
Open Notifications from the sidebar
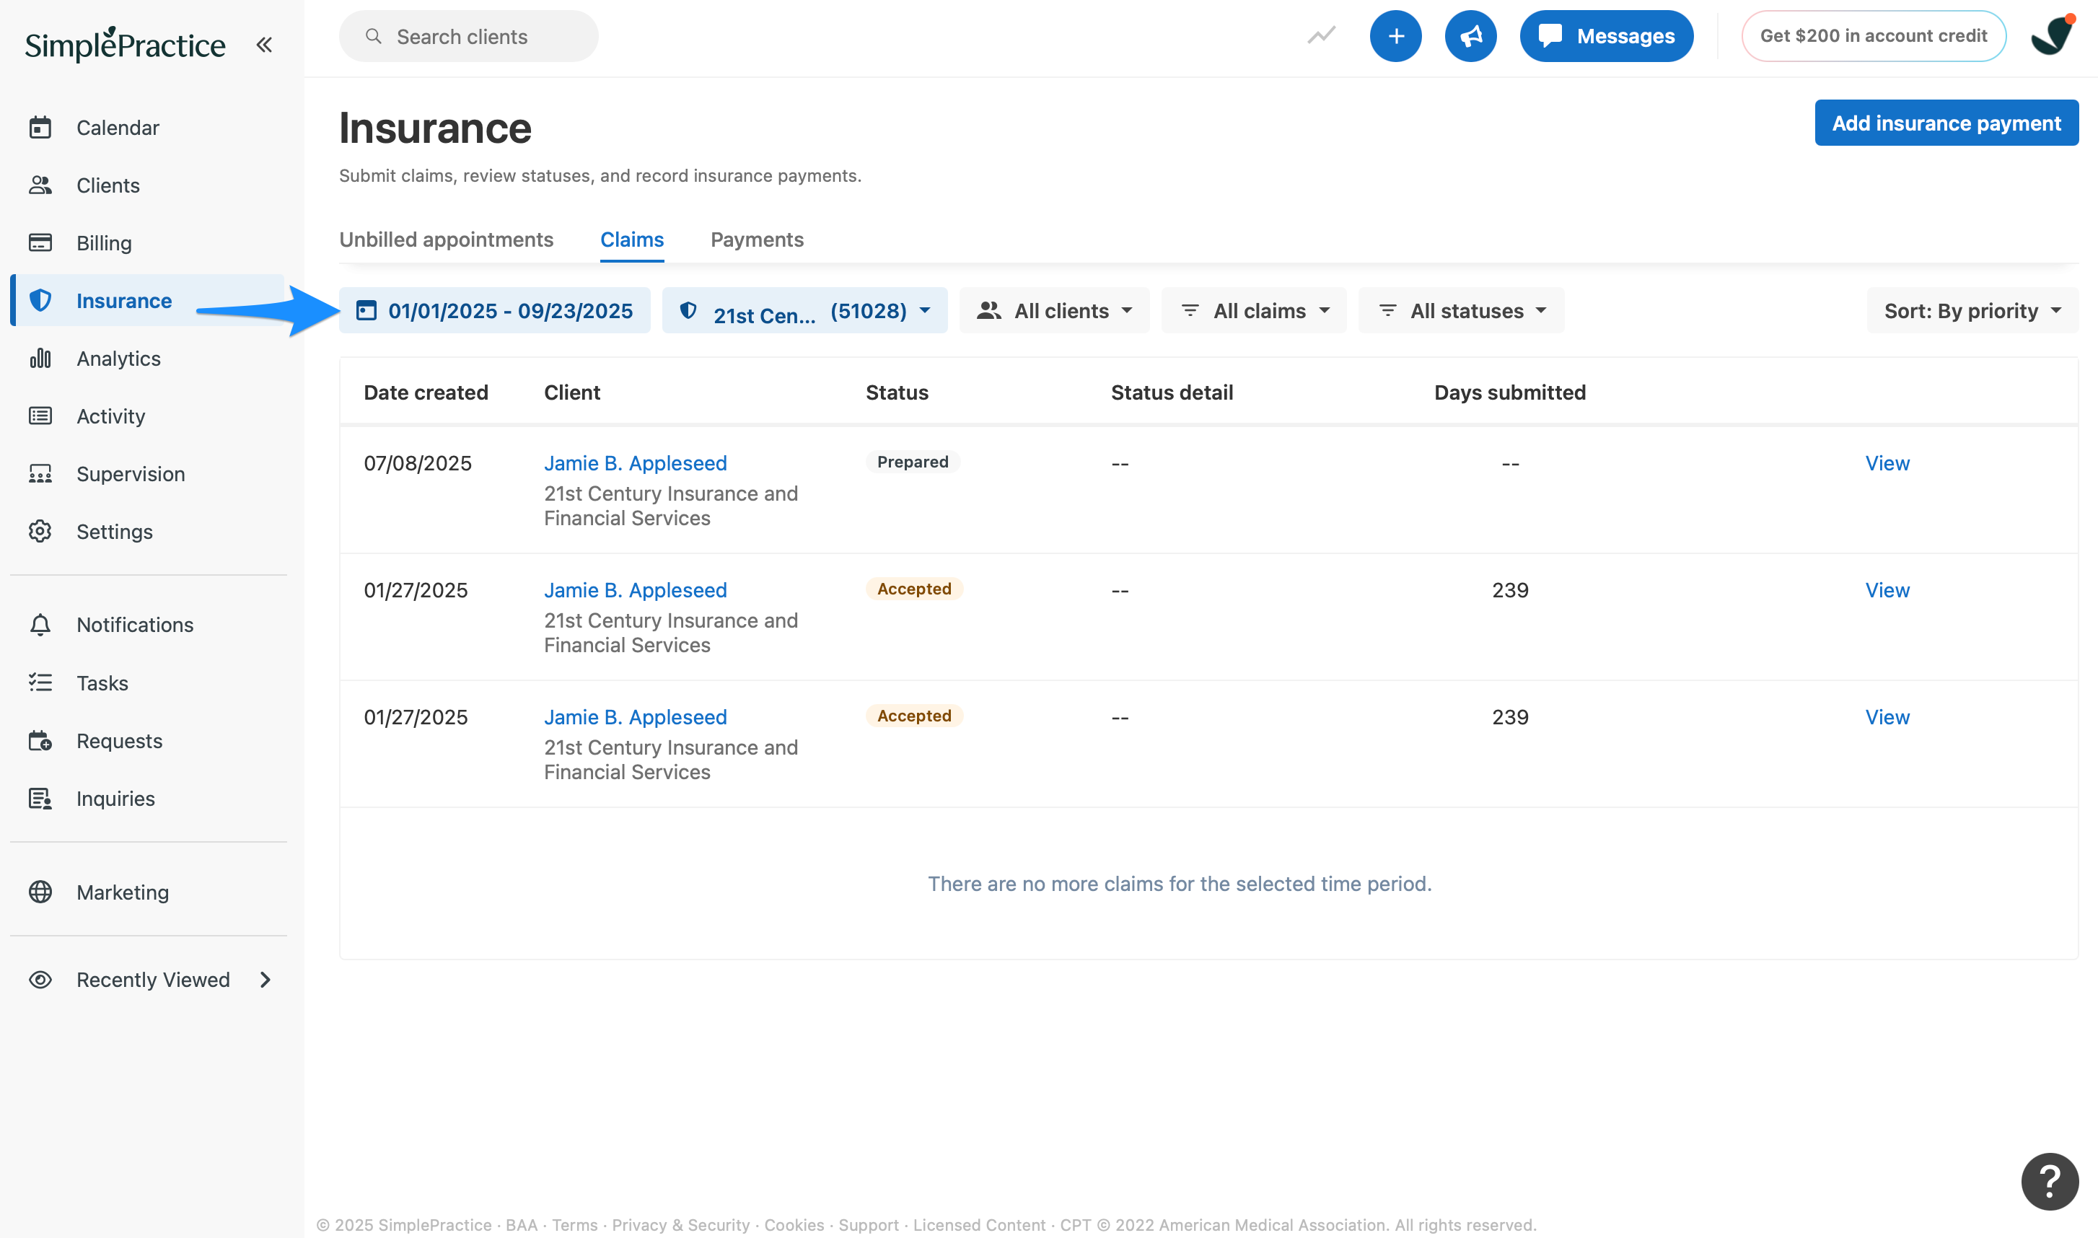(x=134, y=624)
